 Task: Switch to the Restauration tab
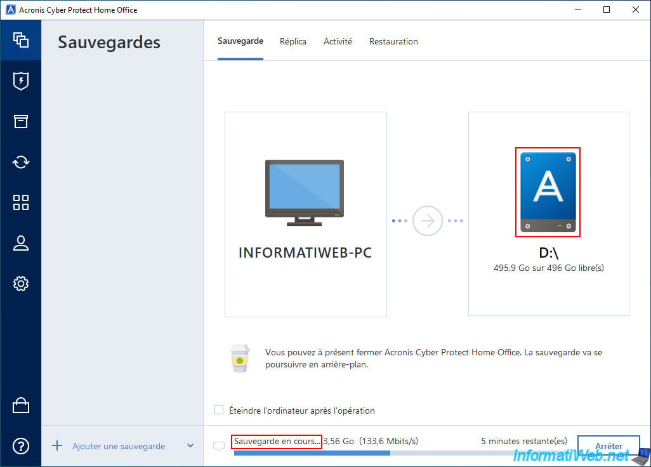click(x=393, y=41)
